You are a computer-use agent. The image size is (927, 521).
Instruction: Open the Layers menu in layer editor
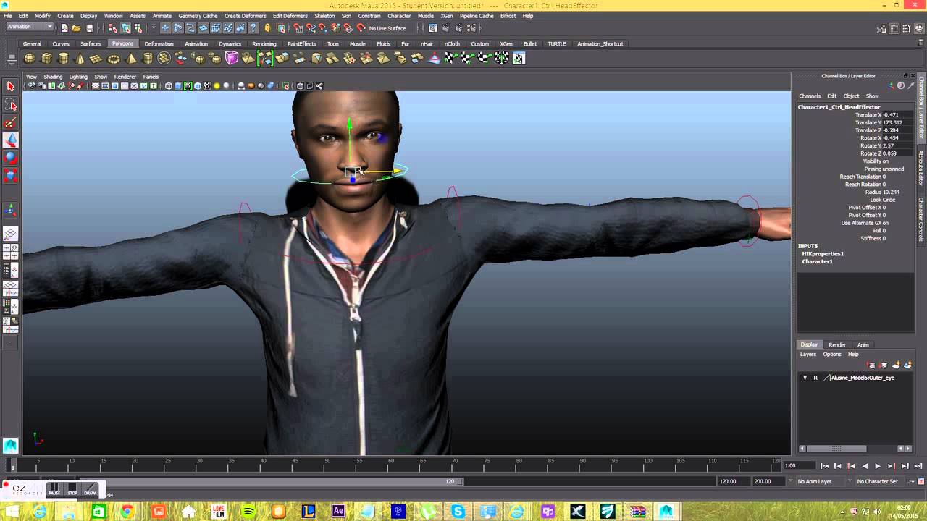pyautogui.click(x=808, y=355)
